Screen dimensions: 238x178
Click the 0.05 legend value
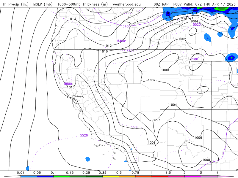point(37,173)
